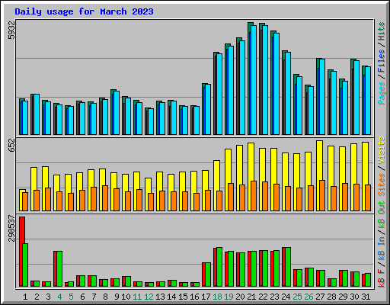Select the green kB bar for day 29
The height and width of the screenshot is (305, 390).
point(345,278)
